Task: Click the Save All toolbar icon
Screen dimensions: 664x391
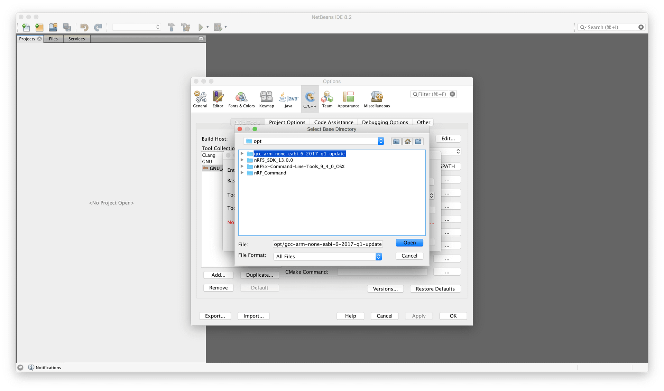Action: click(x=67, y=27)
